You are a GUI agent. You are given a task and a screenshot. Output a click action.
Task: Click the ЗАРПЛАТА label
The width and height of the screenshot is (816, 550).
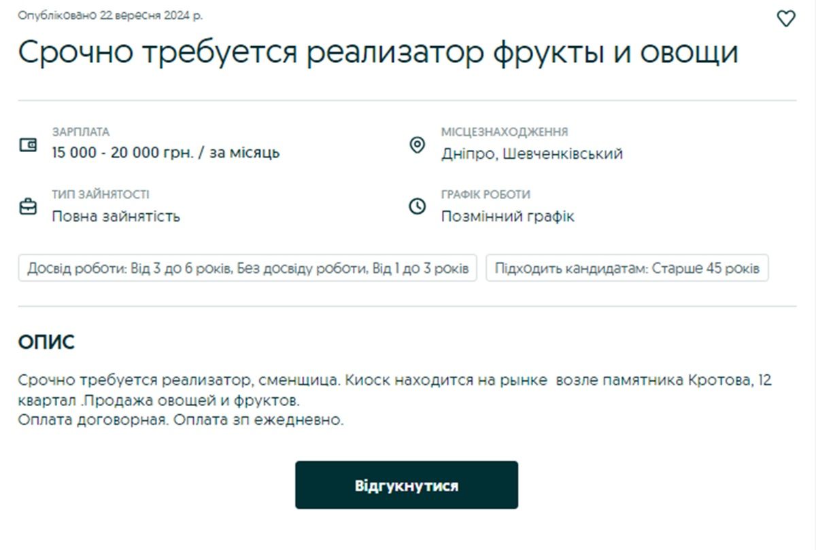[80, 132]
